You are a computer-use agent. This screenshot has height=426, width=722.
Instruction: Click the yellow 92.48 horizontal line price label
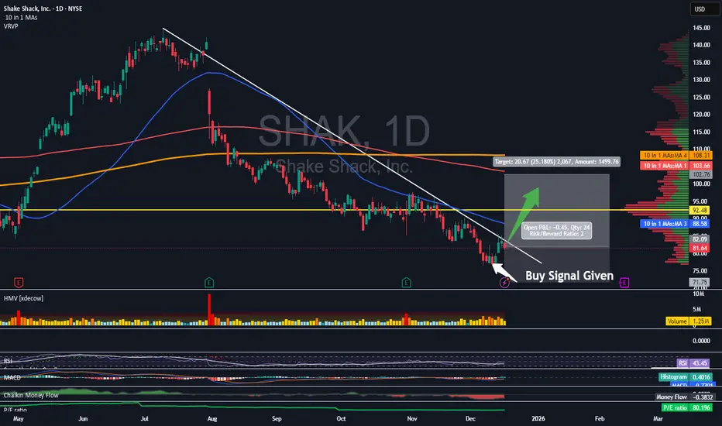click(x=700, y=211)
